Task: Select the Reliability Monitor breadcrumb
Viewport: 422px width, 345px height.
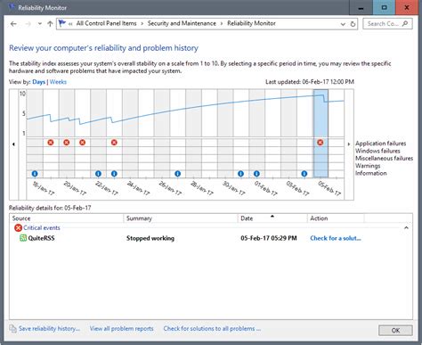Action: [251, 23]
